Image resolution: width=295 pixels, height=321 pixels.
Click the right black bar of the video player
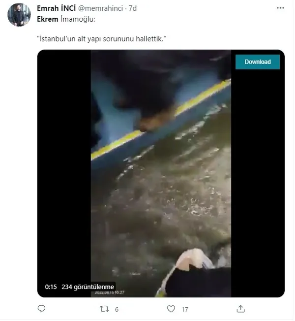pos(258,183)
